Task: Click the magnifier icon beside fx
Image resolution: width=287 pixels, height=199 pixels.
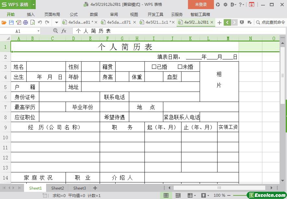Action: point(56,31)
